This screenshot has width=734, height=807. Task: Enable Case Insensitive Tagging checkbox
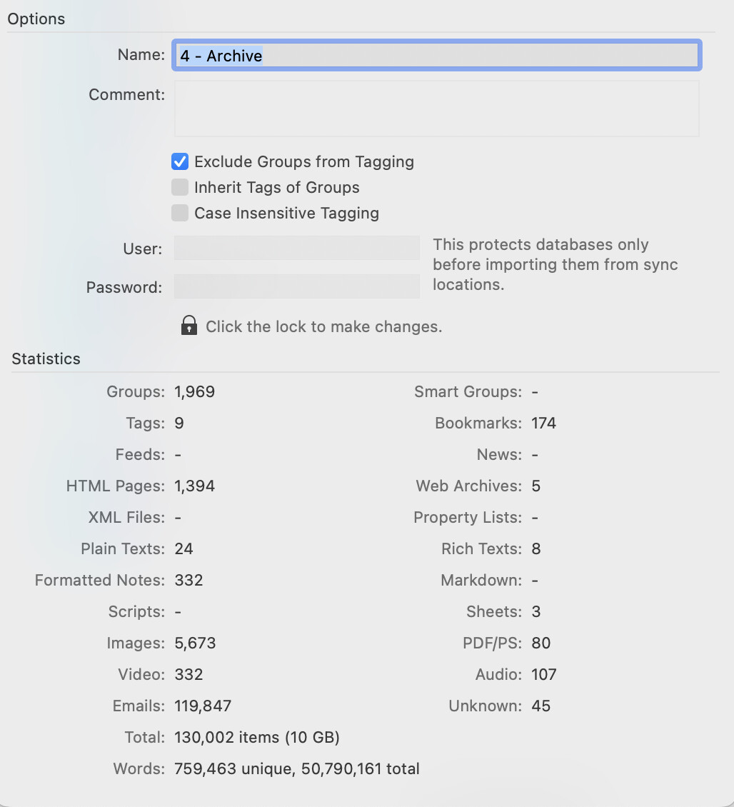point(180,213)
